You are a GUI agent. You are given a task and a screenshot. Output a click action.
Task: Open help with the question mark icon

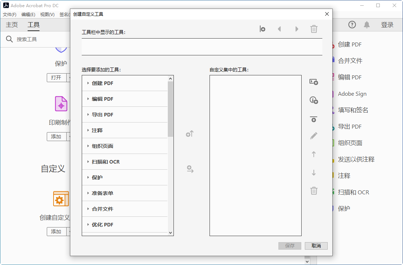click(x=352, y=25)
